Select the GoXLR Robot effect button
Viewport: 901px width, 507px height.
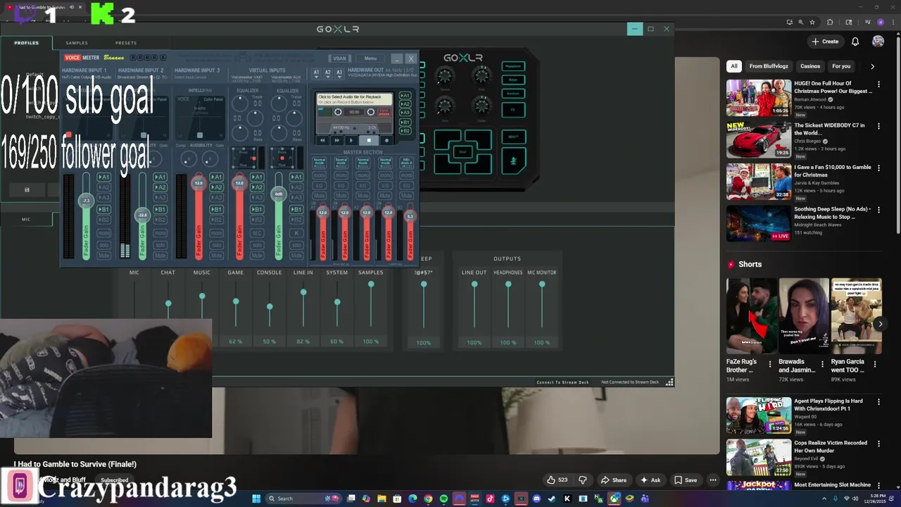[513, 80]
